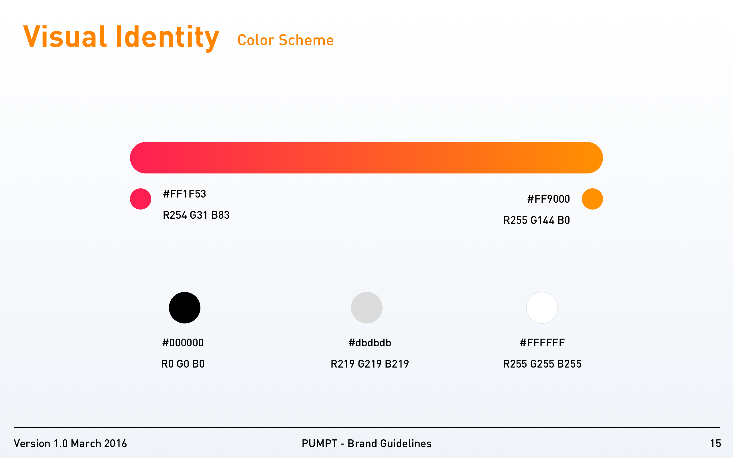
Task: Click the "Color Scheme" subtitle
Action: (x=285, y=40)
